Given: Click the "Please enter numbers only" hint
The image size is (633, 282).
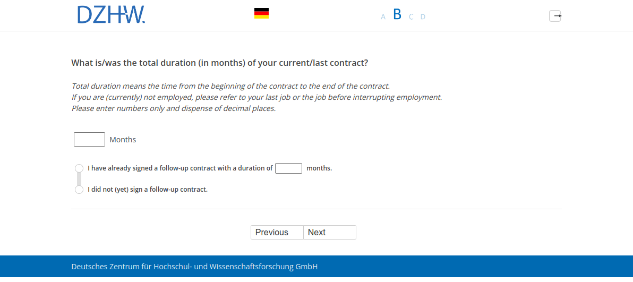Looking at the screenshot, I should point(174,108).
